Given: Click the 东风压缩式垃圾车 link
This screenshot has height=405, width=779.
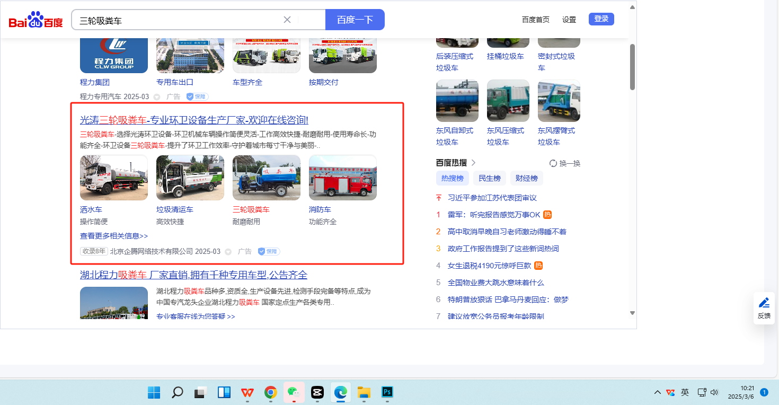Looking at the screenshot, I should tap(506, 136).
